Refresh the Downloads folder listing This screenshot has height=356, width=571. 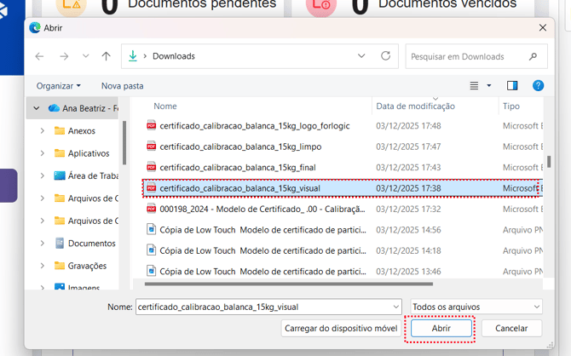386,56
